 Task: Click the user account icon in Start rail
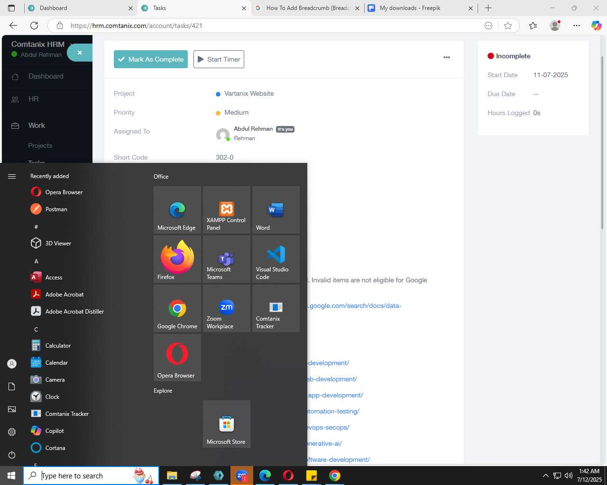coord(12,364)
